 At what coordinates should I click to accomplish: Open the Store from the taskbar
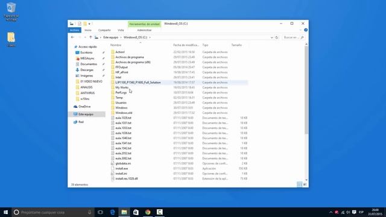pyautogui.click(x=136, y=212)
